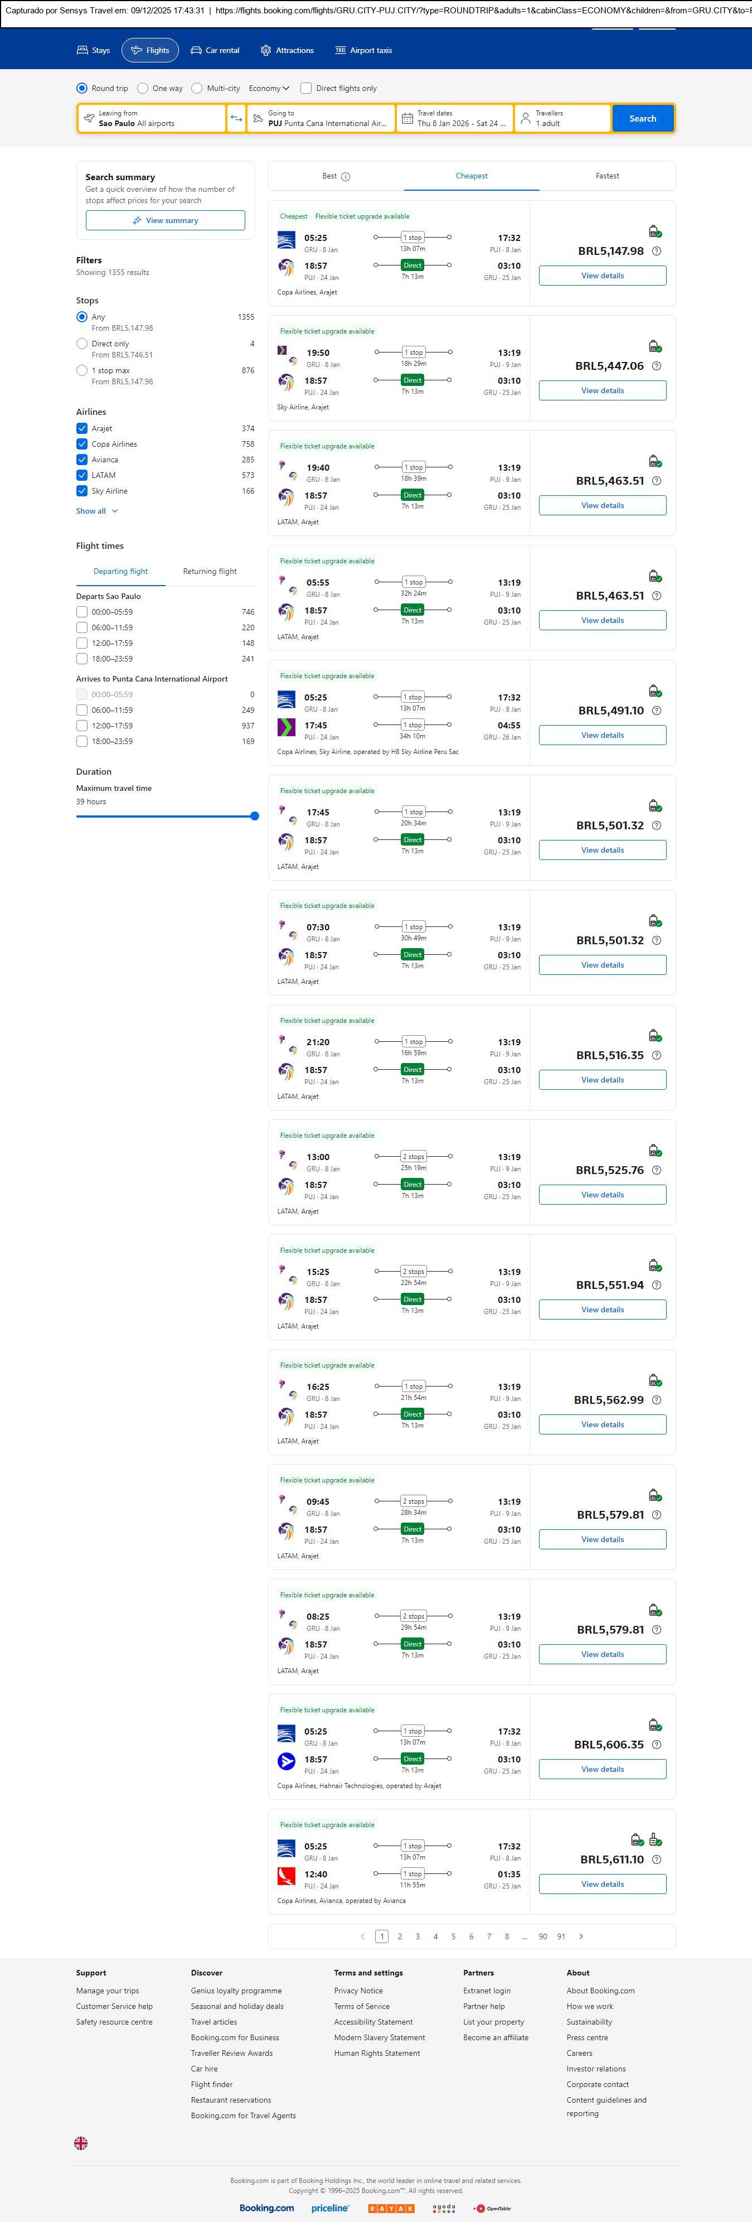Click the Maximum travel time slider handle
This screenshot has width=752, height=2222.
254,816
